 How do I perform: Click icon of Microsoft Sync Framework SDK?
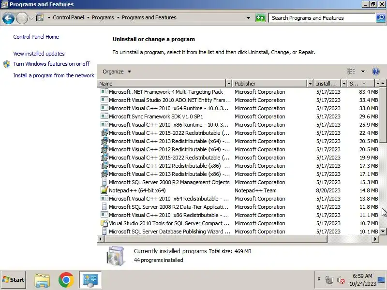tap(104, 116)
